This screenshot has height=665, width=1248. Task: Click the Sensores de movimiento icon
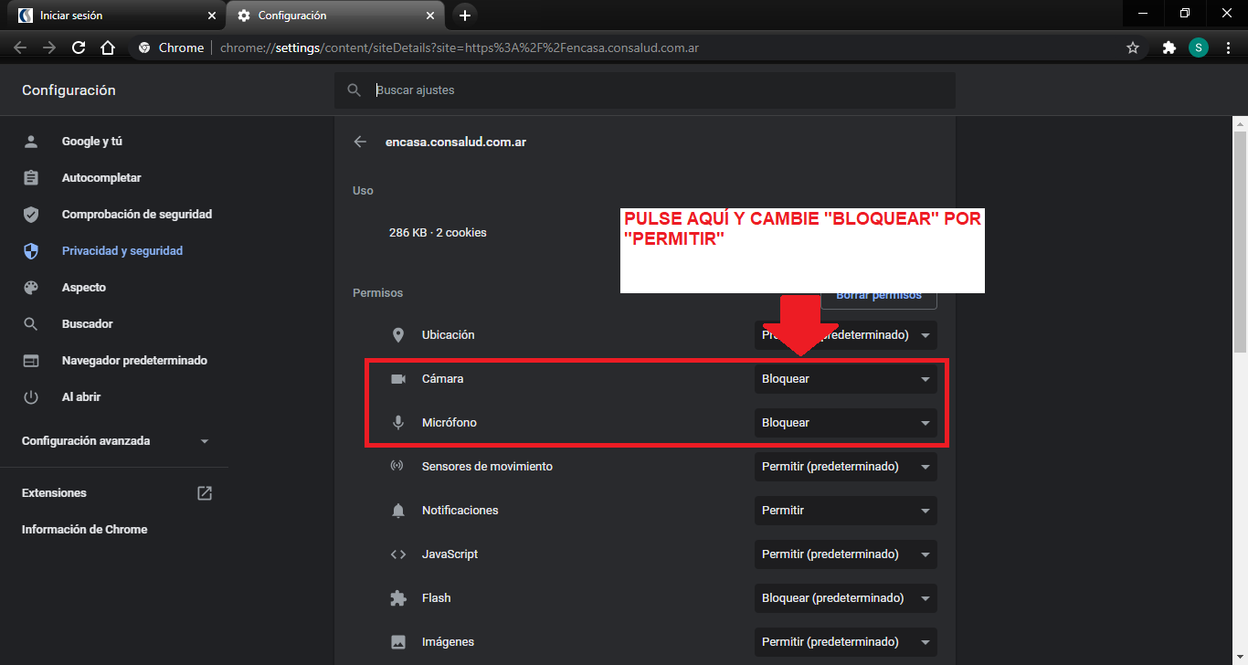click(x=398, y=466)
